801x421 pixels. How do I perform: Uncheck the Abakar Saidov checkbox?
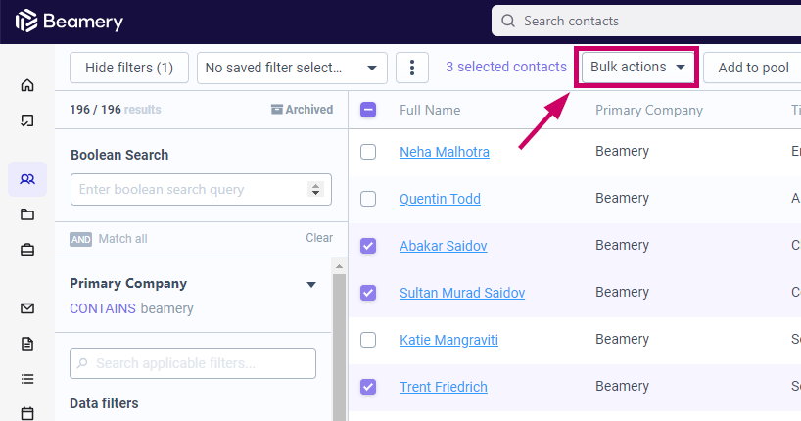tap(368, 246)
